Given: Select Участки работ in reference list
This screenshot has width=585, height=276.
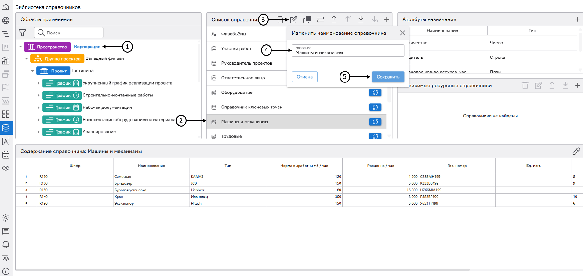Looking at the screenshot, I should (x=236, y=49).
